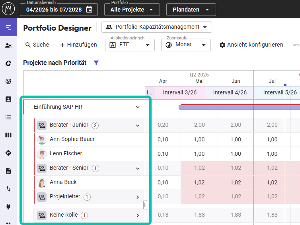Image resolution: width=300 pixels, height=225 pixels.
Task: Open the import export arrows sidebar icon
Action: 8,189
